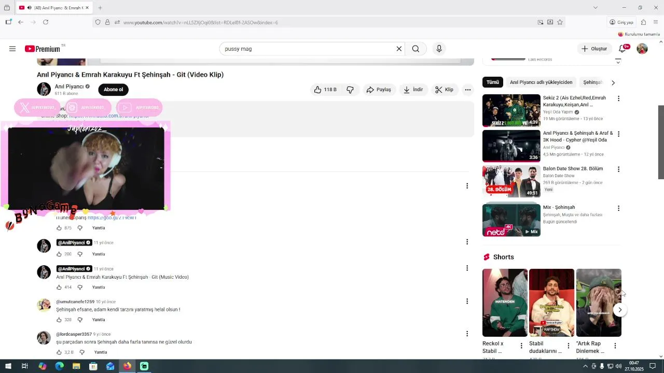Viewport: 664px width, 373px height.
Task: Create a clip with Klip button
Action: point(444,90)
